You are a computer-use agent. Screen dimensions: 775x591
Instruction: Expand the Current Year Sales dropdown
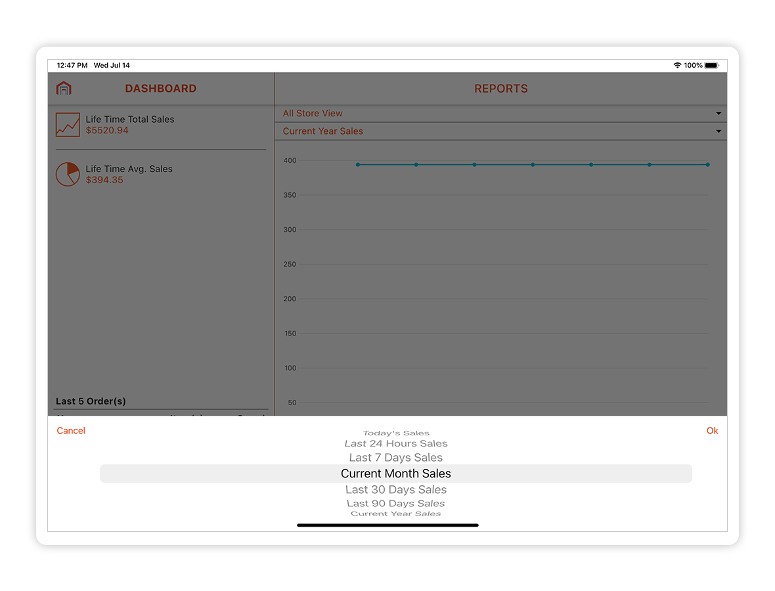pyautogui.click(x=500, y=131)
